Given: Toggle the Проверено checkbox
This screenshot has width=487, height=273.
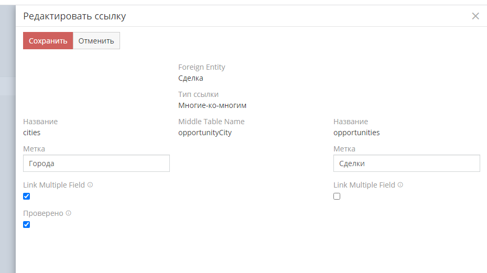Looking at the screenshot, I should tap(27, 225).
